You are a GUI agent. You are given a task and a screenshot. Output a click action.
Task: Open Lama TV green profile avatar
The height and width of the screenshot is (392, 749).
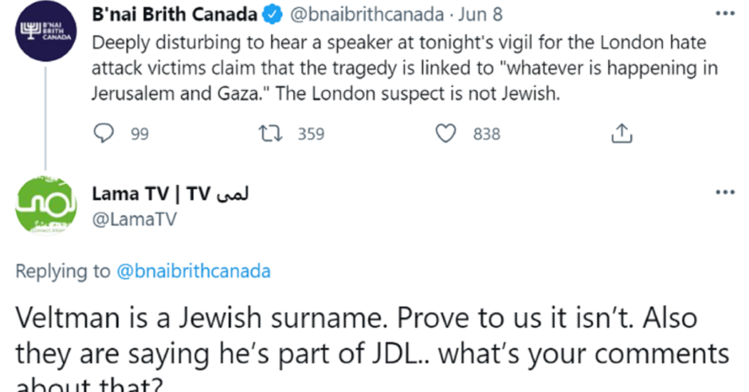[x=46, y=206]
